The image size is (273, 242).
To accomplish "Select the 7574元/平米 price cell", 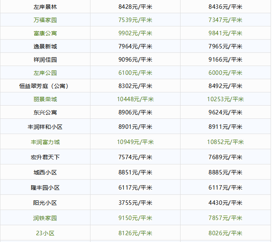I will tap(135, 157).
